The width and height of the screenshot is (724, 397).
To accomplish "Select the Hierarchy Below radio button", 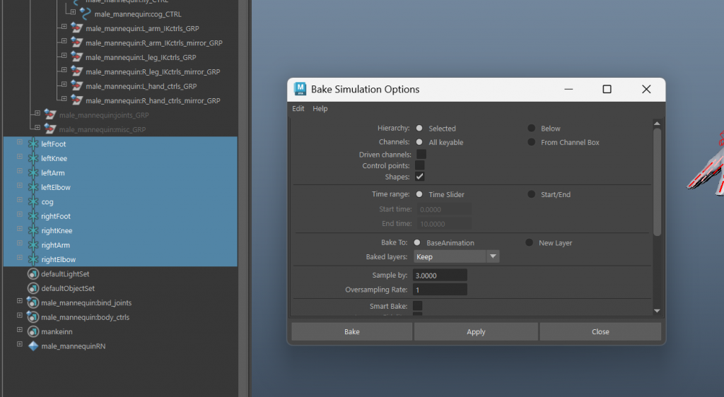I will pyautogui.click(x=532, y=128).
